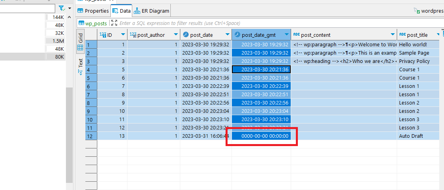Click the navigator vertical scrollbar thumb

pos(69,135)
